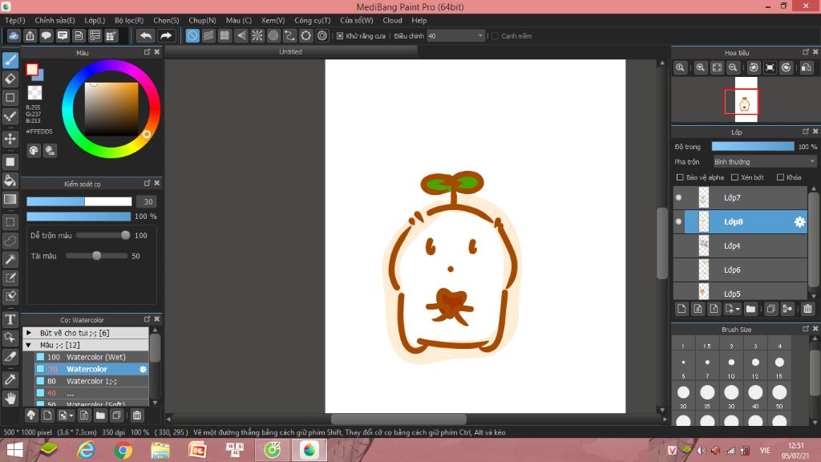Select the Eraser tool
This screenshot has height=462, width=821.
(10, 79)
